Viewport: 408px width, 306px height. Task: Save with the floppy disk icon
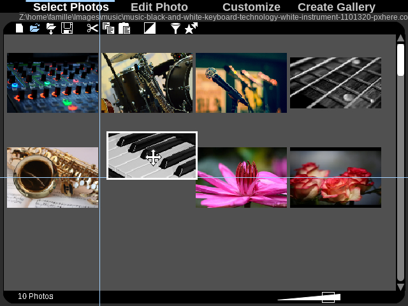coord(67,28)
